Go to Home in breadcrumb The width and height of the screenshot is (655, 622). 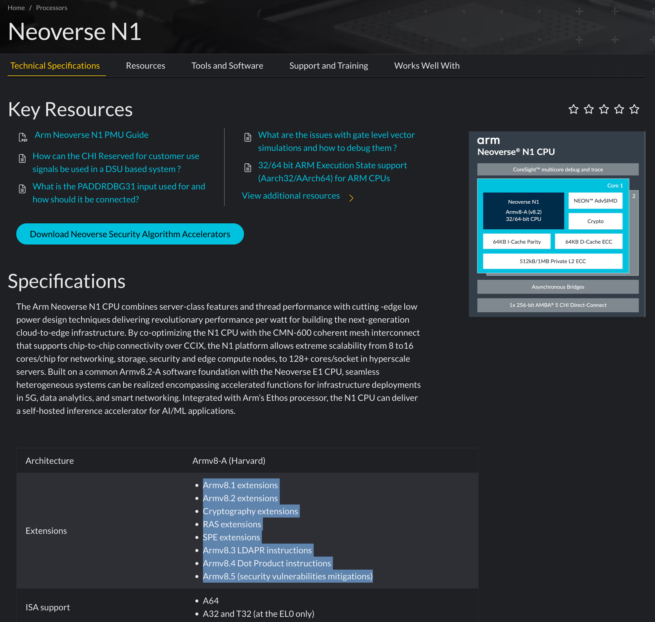coord(16,8)
